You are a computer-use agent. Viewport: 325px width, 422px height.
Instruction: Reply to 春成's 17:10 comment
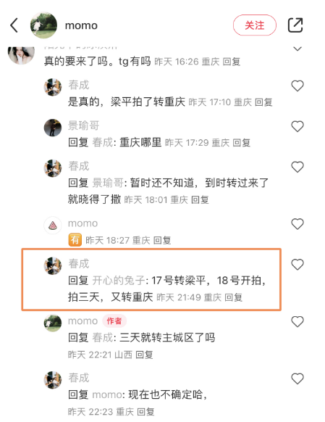tap(263, 102)
